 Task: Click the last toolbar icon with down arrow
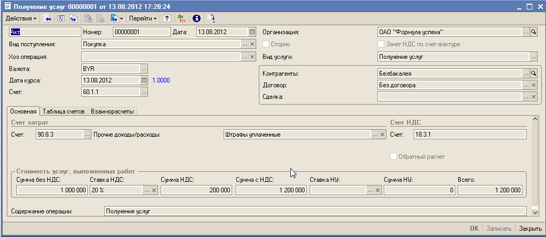pos(211,18)
